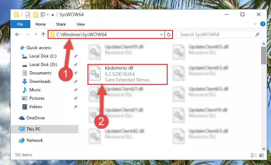The image size is (271, 165).
Task: Expand the ribbon with the chevron
Action: 255,24
